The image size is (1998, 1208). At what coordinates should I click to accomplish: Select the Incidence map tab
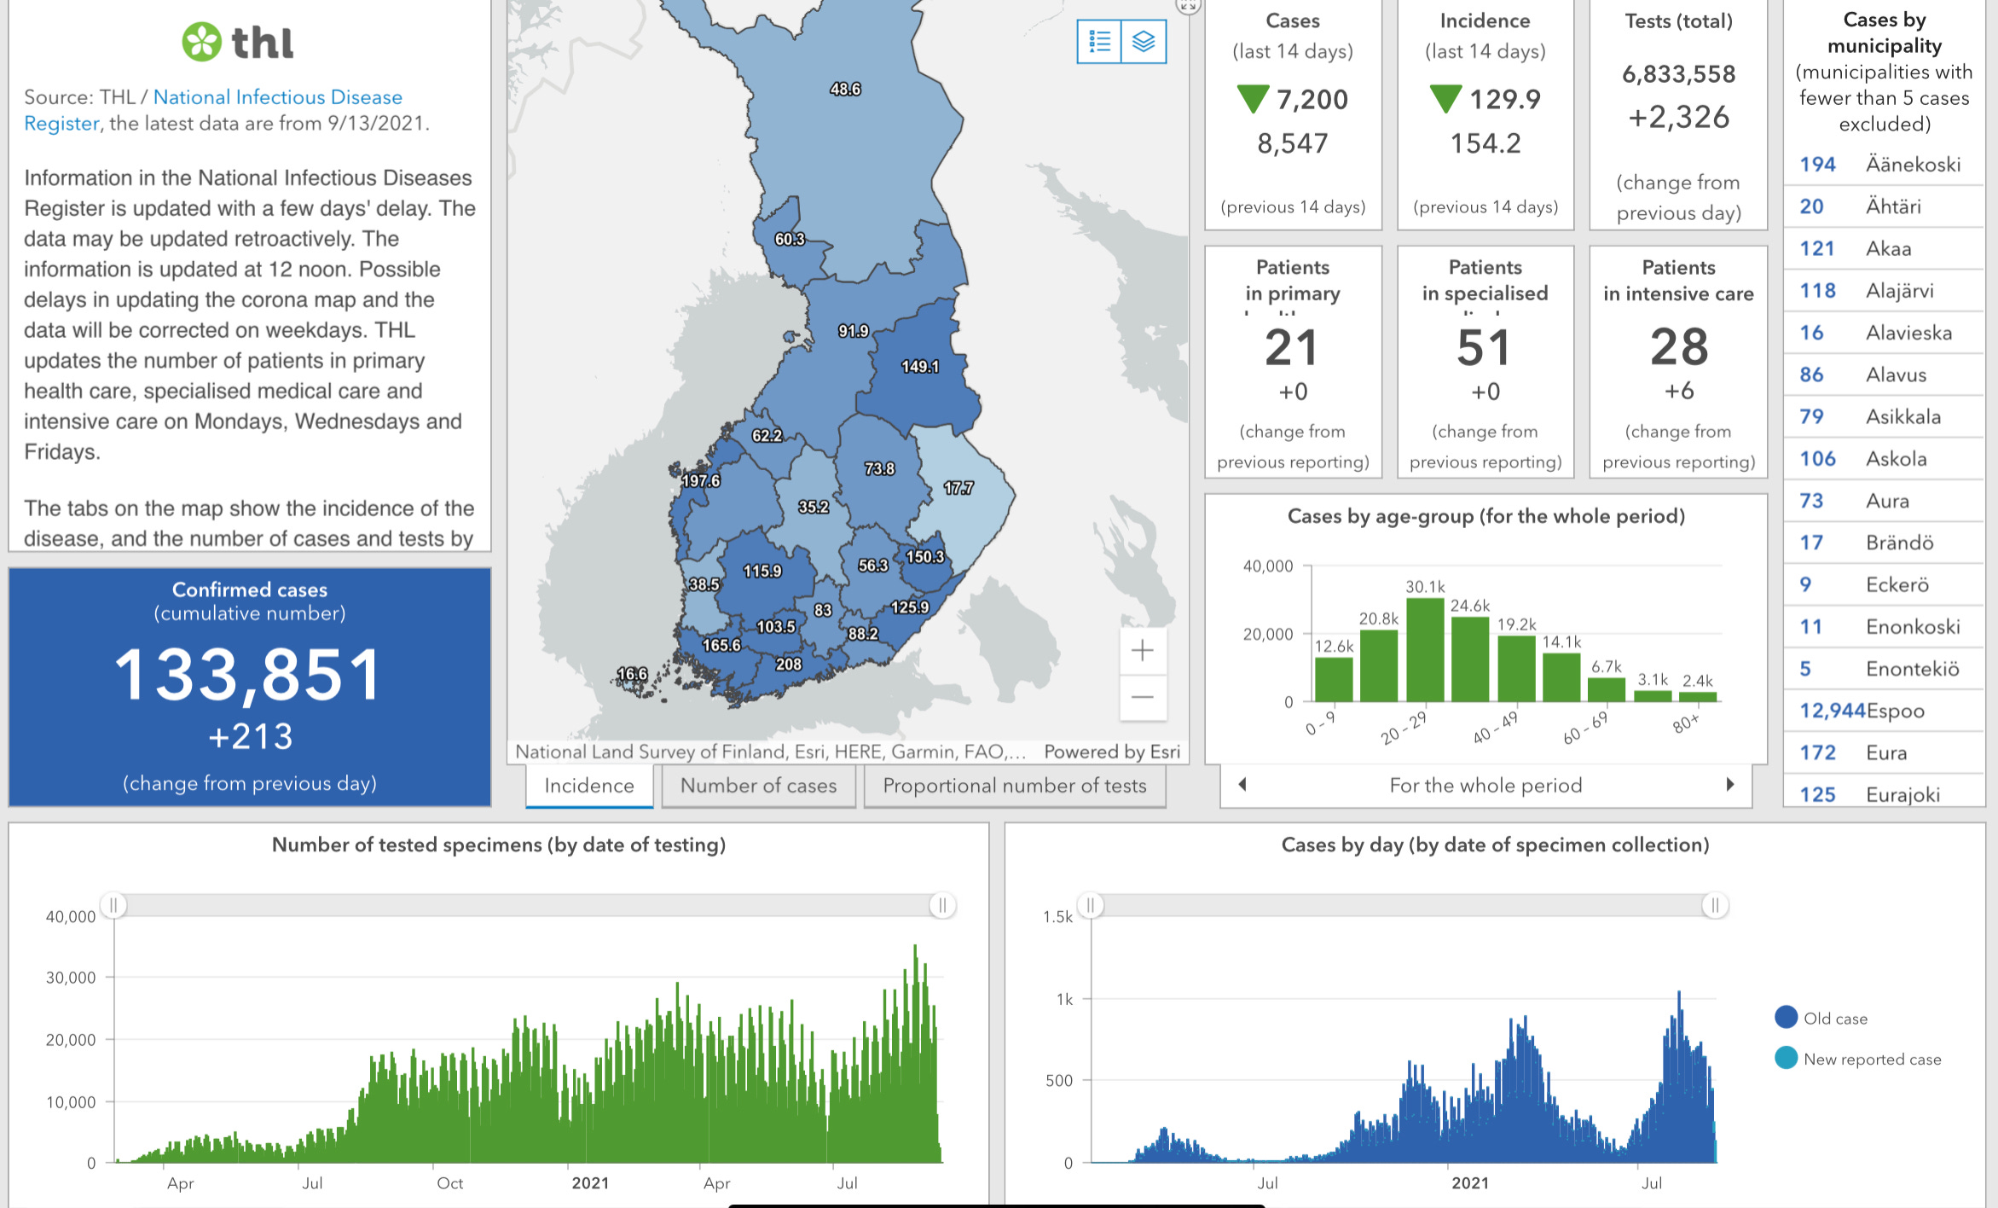coord(589,786)
